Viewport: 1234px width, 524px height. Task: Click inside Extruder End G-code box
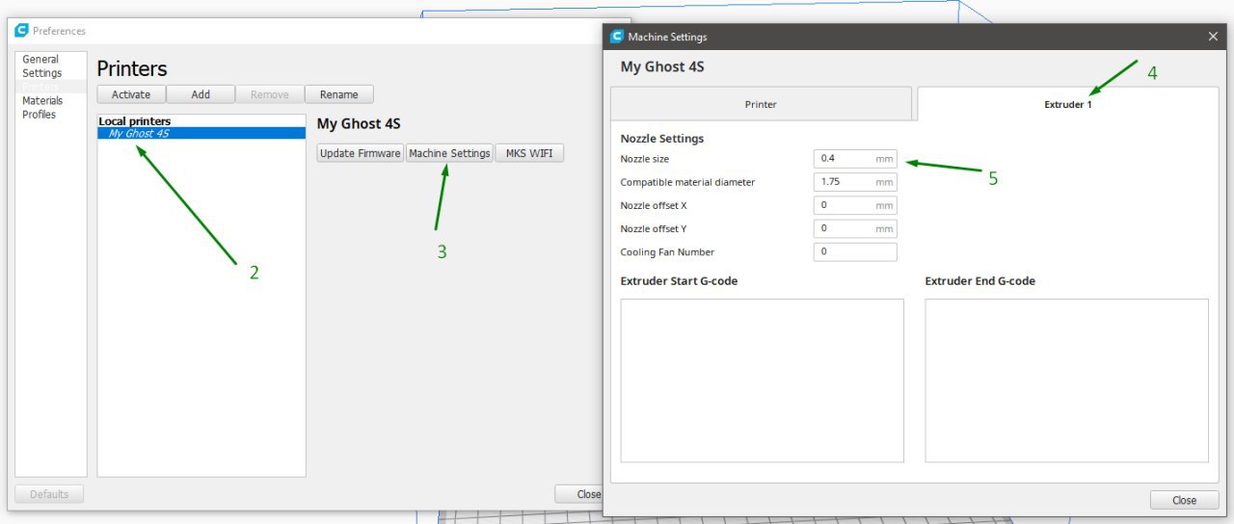pyautogui.click(x=1066, y=380)
